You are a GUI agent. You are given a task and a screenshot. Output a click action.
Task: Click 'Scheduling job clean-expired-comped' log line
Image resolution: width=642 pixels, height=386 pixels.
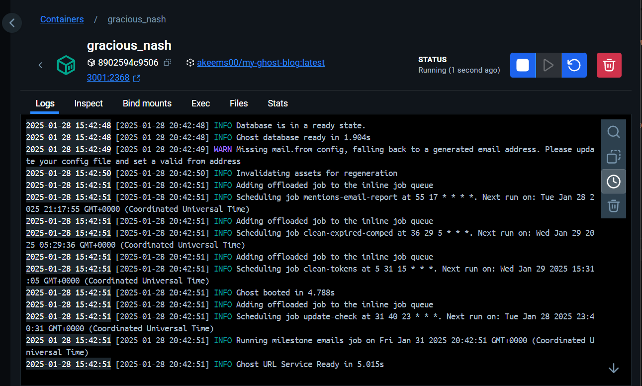310,239
